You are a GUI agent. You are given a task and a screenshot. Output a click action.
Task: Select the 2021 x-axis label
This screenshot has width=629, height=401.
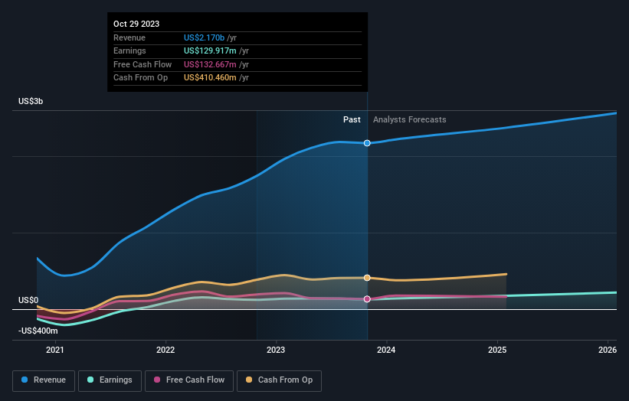(55, 350)
